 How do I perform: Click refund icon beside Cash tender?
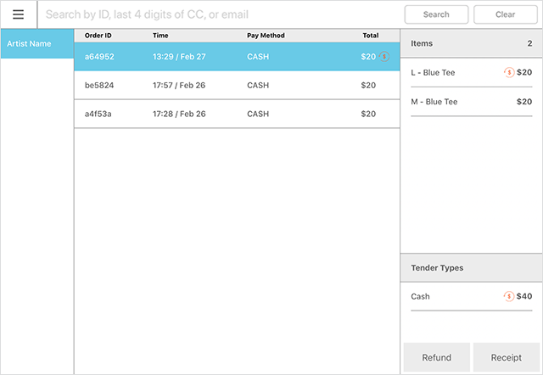(509, 296)
